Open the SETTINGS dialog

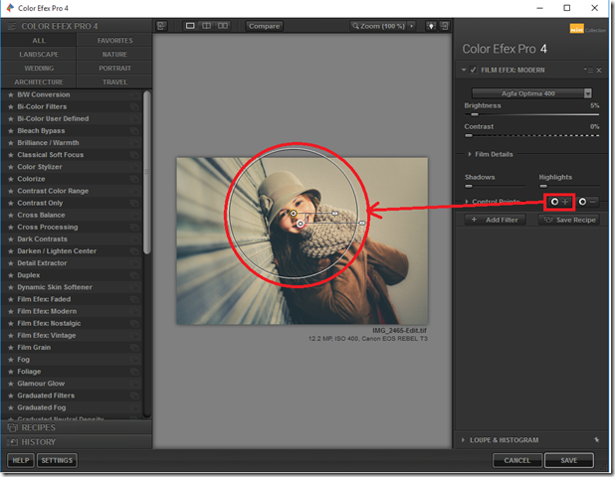click(57, 460)
